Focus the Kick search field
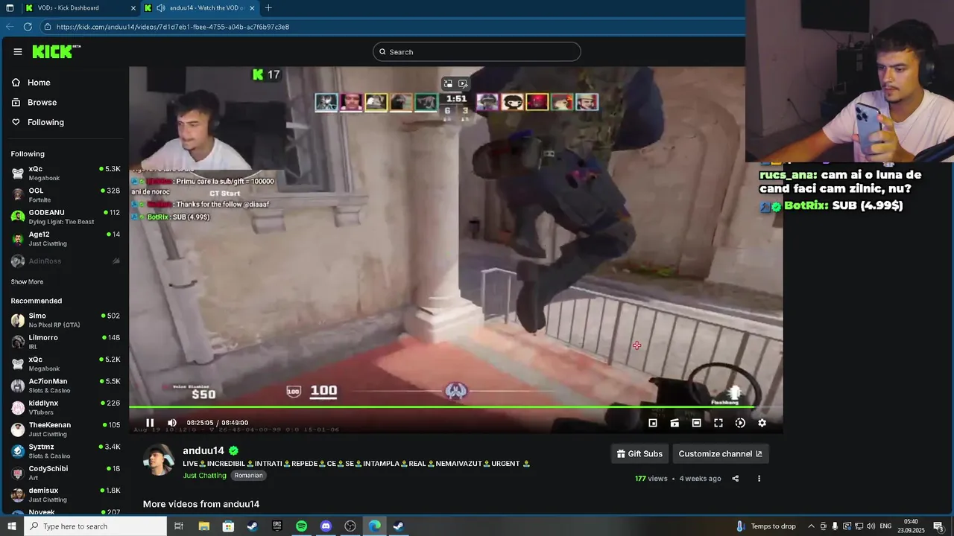954x536 pixels. coord(477,51)
